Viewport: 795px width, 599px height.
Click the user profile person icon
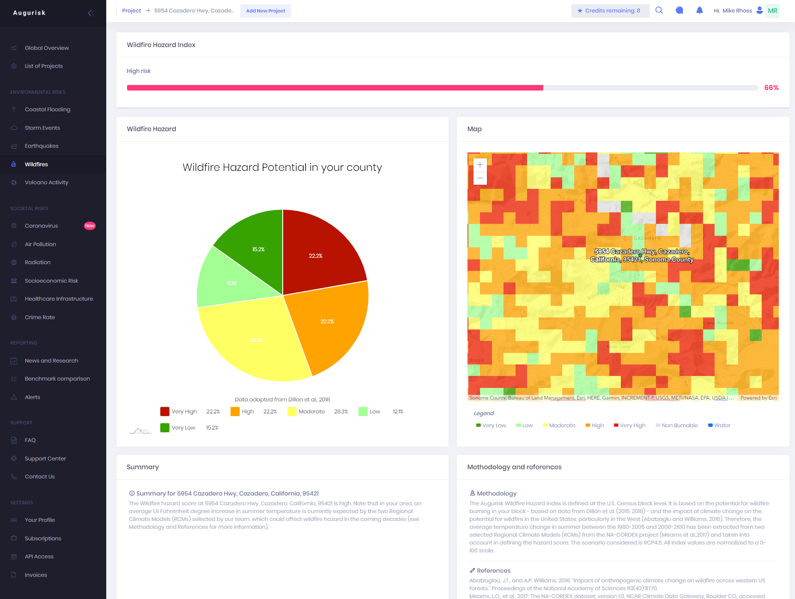point(759,10)
